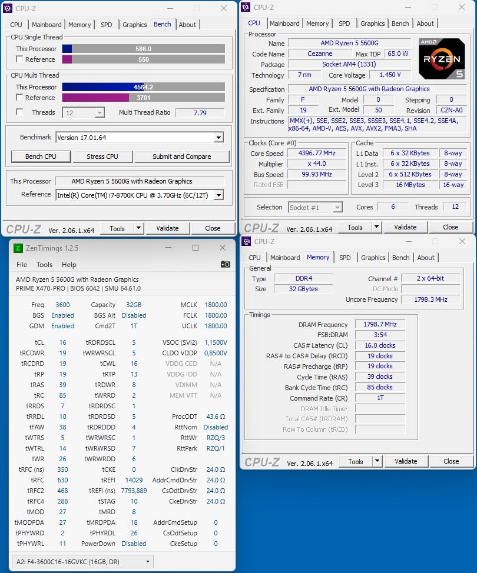Click the Specification field in CPU window

click(377, 89)
